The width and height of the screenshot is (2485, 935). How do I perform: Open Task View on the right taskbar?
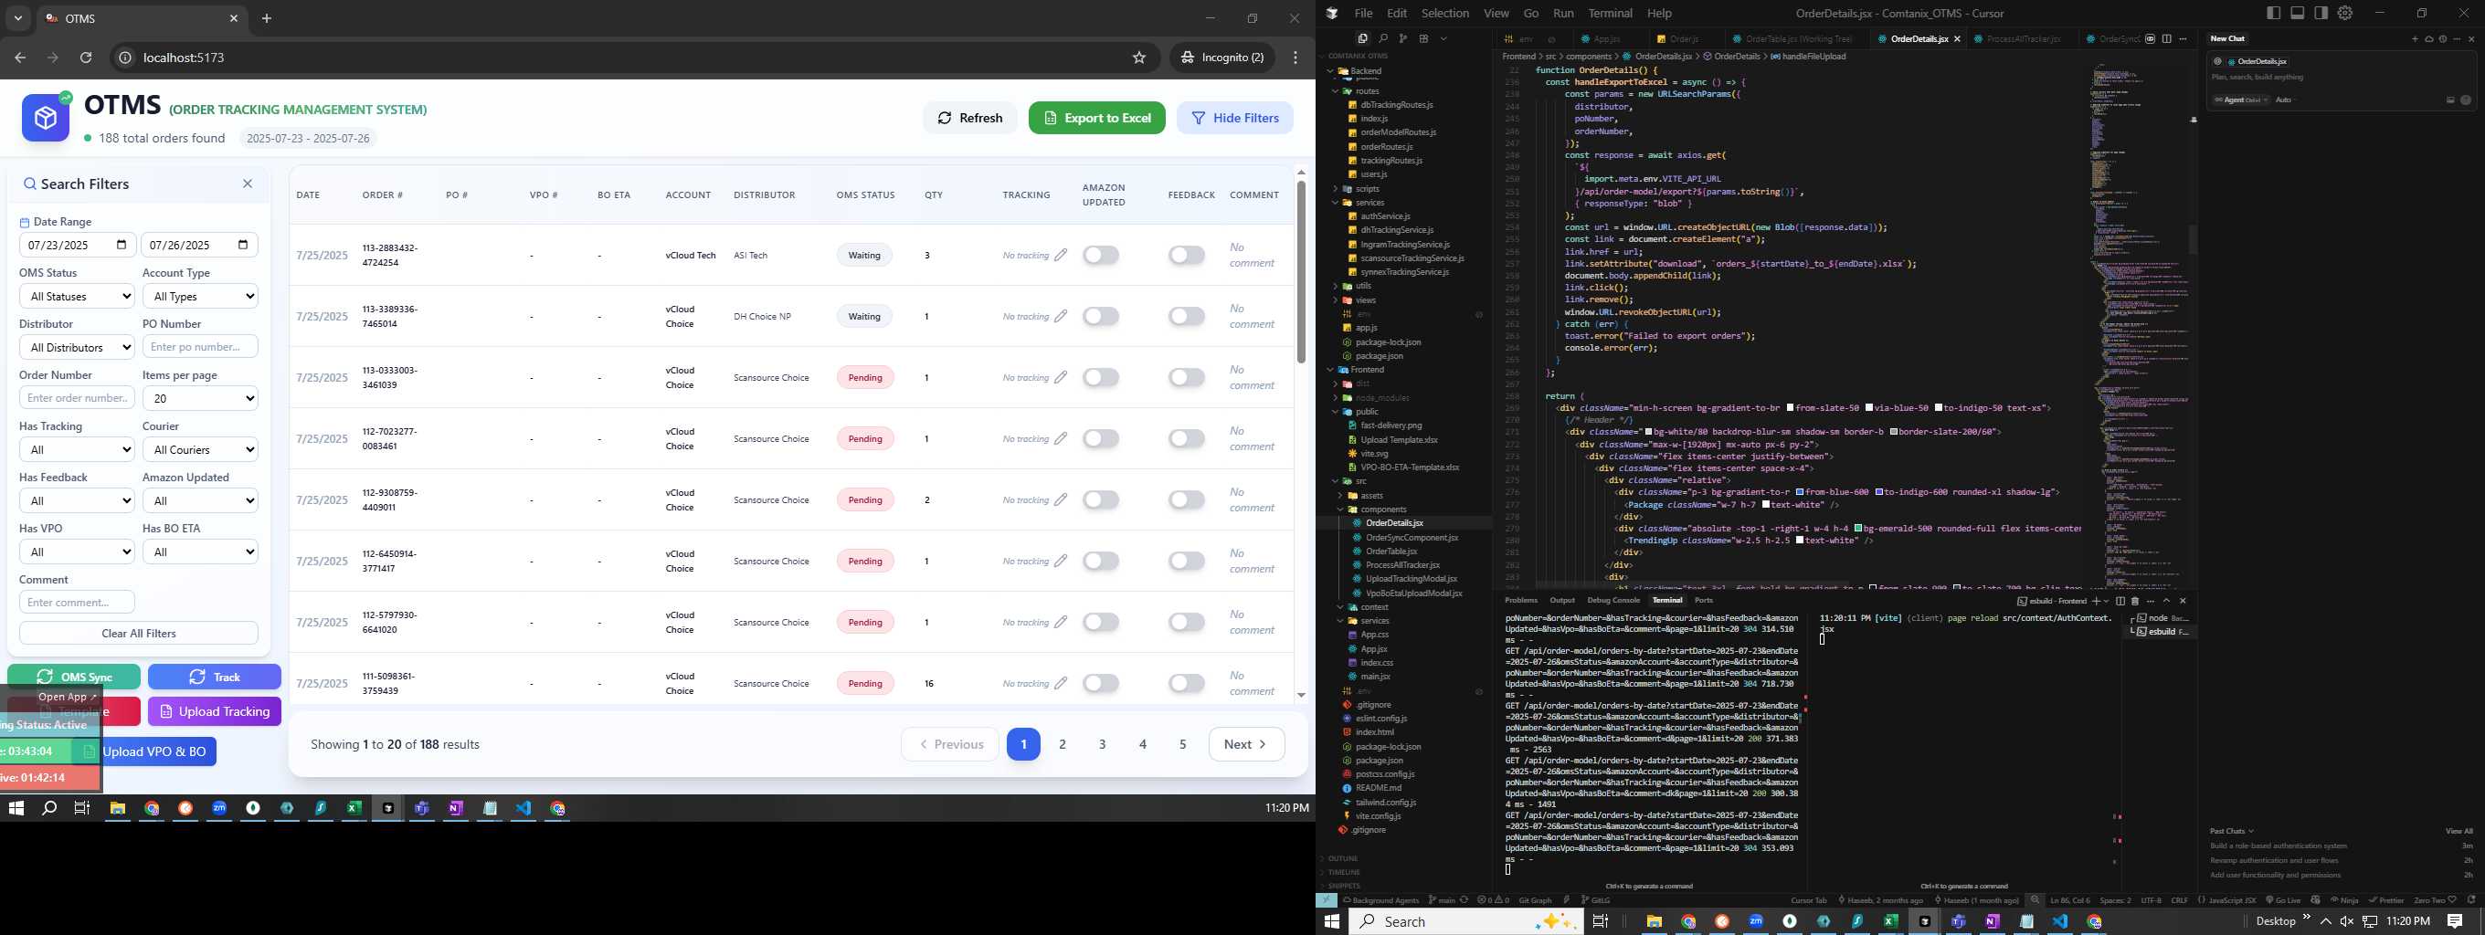coord(1600,921)
